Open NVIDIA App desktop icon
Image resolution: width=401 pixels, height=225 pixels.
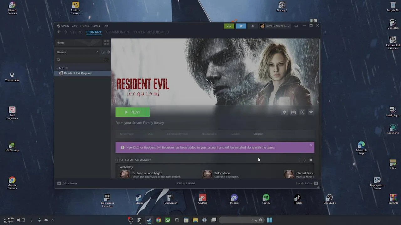[x=12, y=147]
